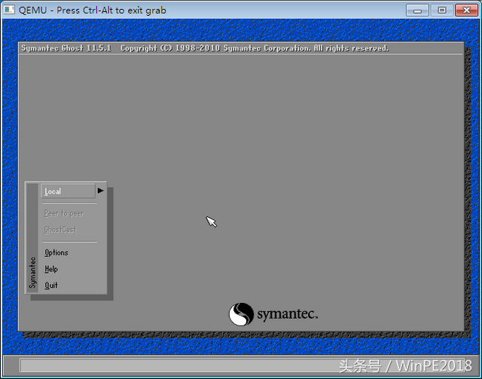Click the disabled GhostCast entry
The height and width of the screenshot is (379, 482).
[60, 230]
